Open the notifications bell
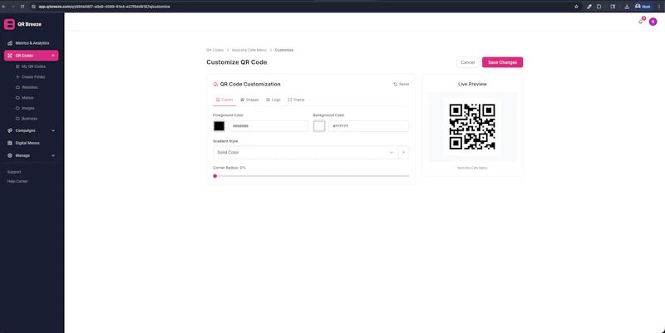 point(641,22)
